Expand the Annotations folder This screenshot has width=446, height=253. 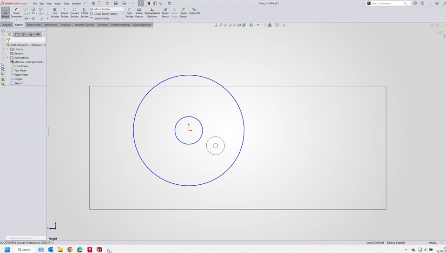(x=8, y=58)
